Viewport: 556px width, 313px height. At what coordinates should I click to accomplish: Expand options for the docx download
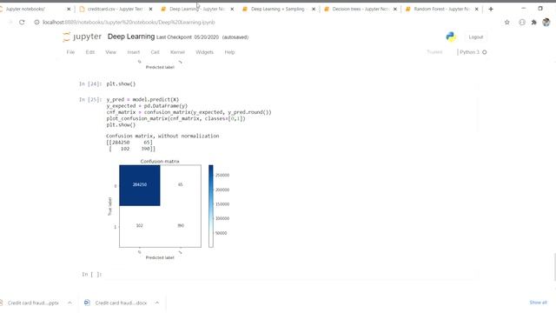pos(156,303)
